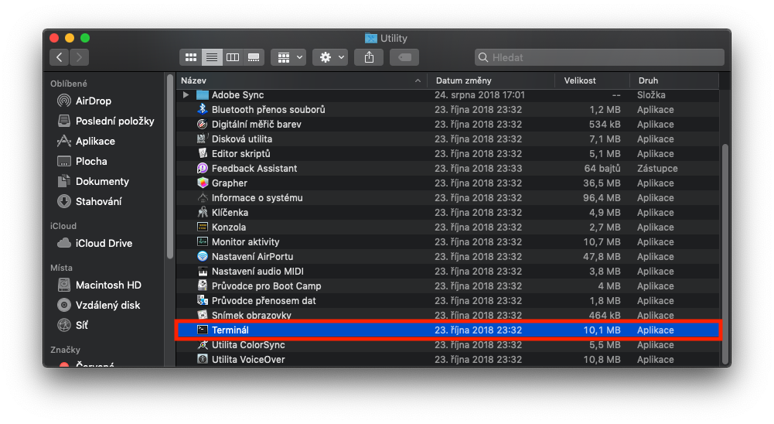Switch to list view

(212, 57)
